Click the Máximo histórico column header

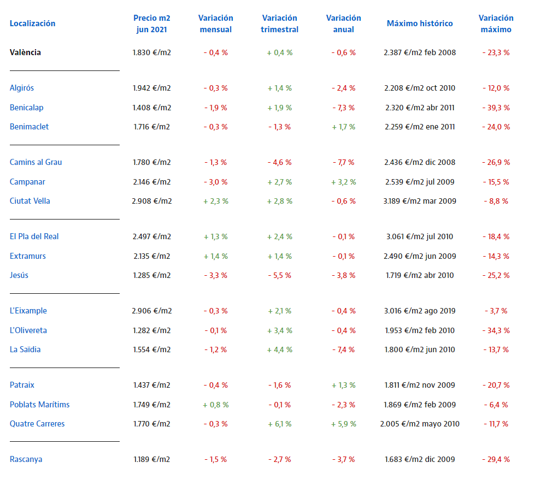[x=419, y=23]
